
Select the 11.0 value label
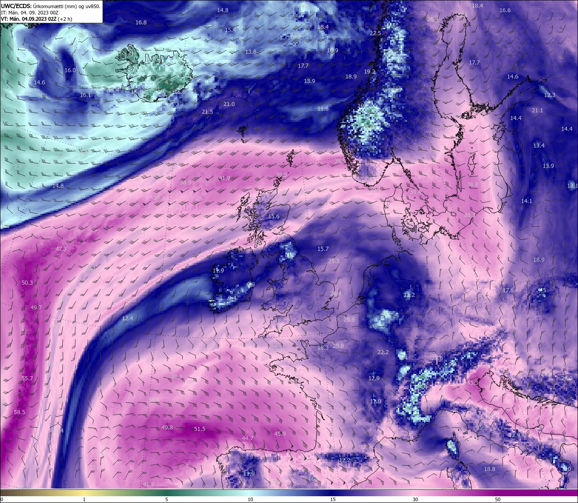375,401
